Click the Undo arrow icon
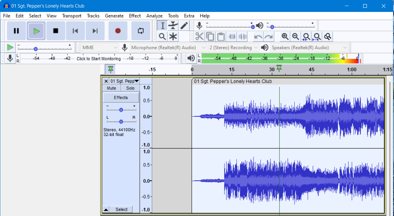Image resolution: width=394 pixels, height=216 pixels. 258,36
